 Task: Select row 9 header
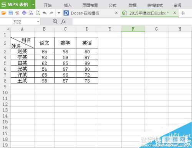pos(5,86)
